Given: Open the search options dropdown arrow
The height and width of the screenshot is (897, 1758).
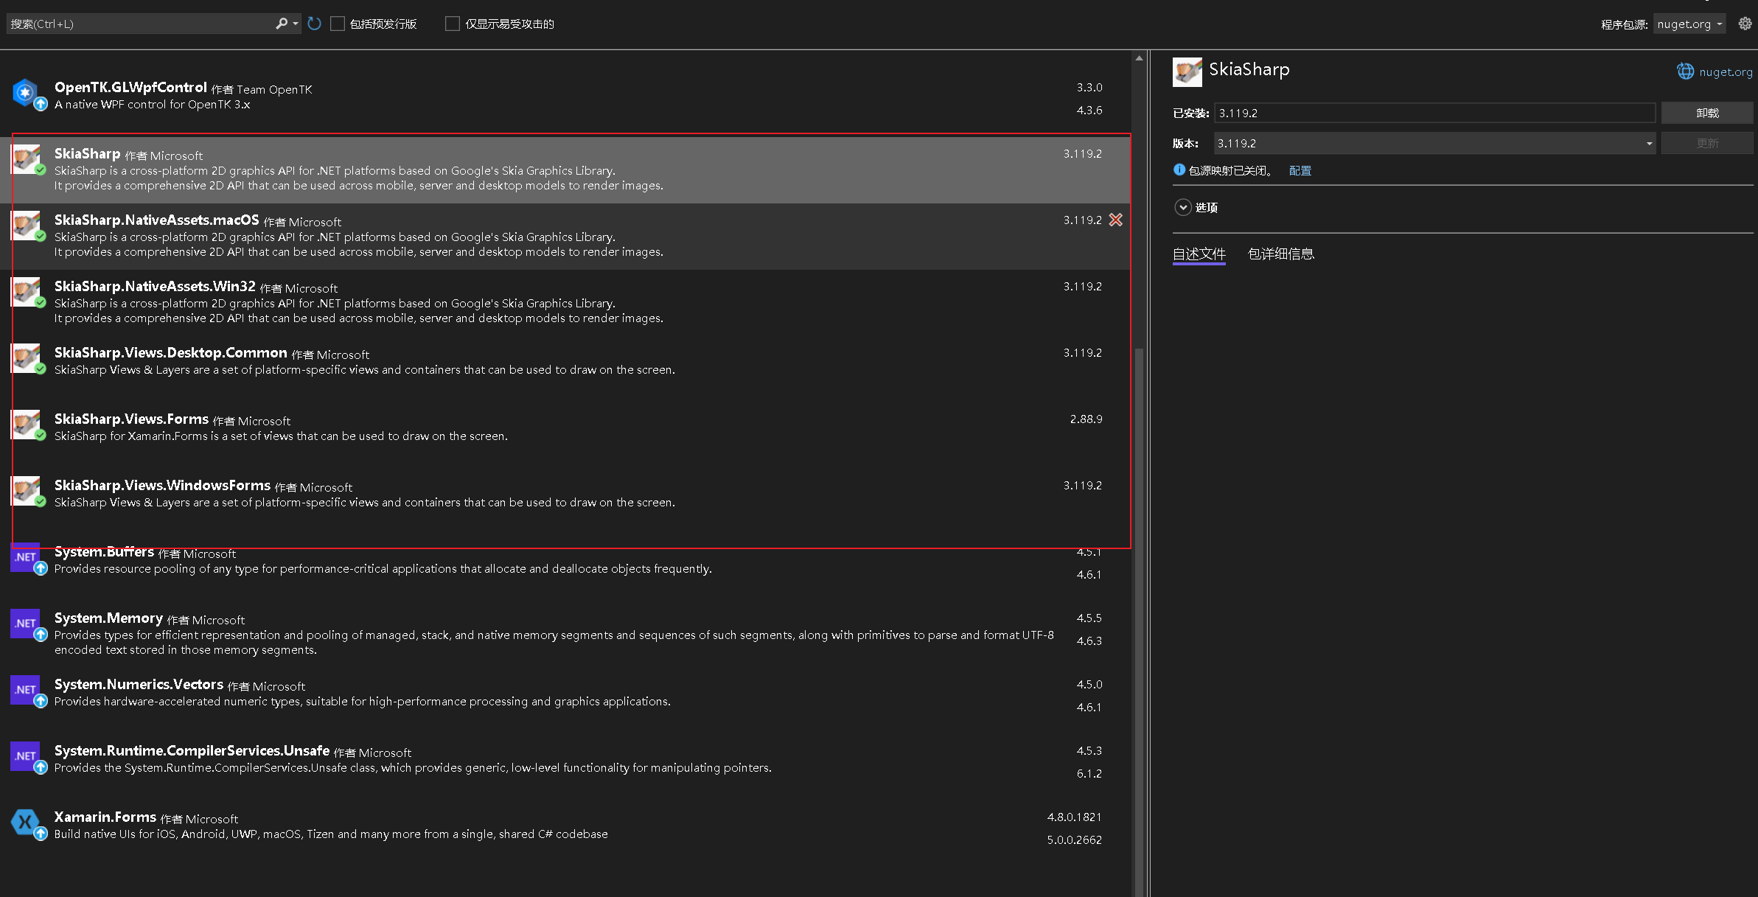Looking at the screenshot, I should 296,24.
